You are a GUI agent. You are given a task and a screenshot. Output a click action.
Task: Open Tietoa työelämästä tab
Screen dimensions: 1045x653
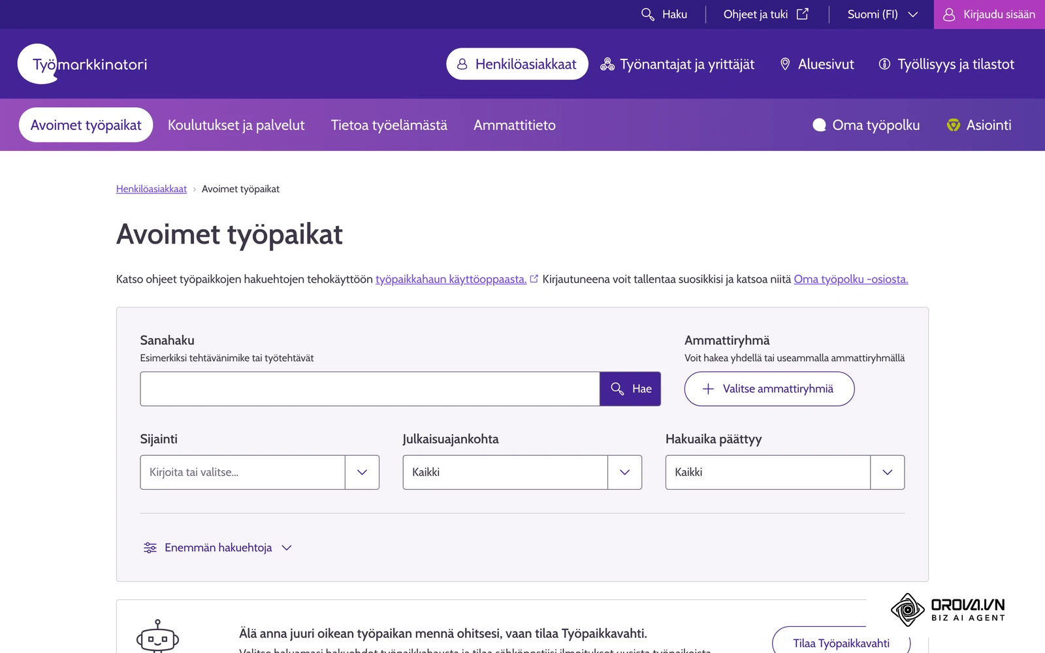pyautogui.click(x=389, y=125)
